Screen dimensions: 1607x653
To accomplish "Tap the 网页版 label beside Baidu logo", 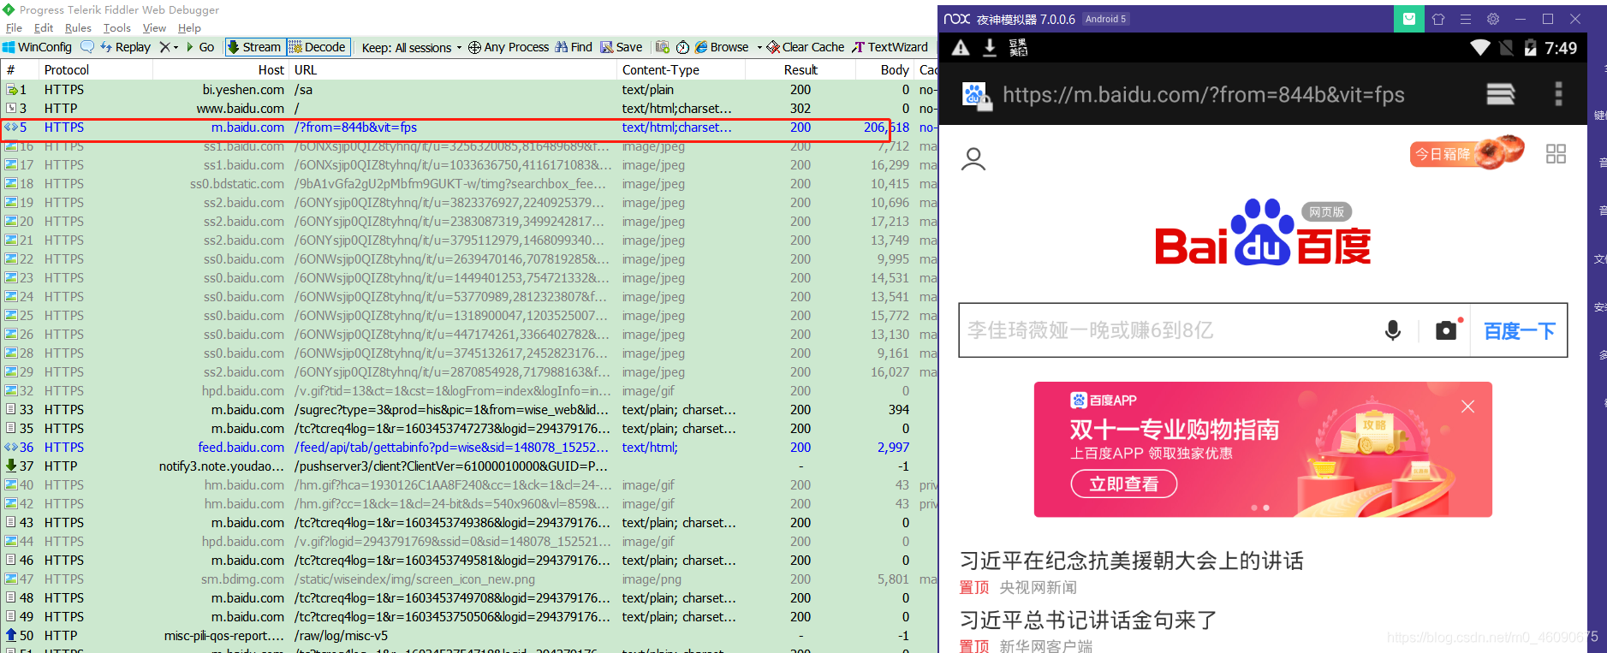I will 1326,211.
